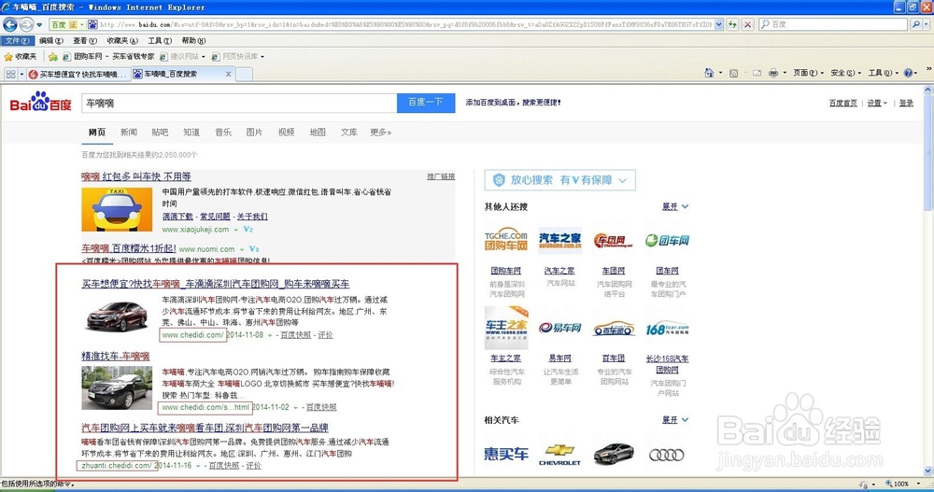Expand 其他人还搜 with 展开 link
Viewport: 934px width, 492px height.
(675, 206)
